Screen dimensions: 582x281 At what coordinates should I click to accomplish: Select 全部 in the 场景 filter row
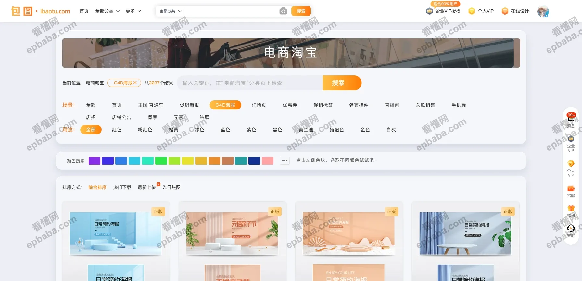[x=91, y=105]
